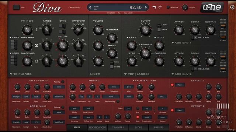
Task: Click ADS ENV 1 VEL slider
Action: pyautogui.click(x=223, y=23)
